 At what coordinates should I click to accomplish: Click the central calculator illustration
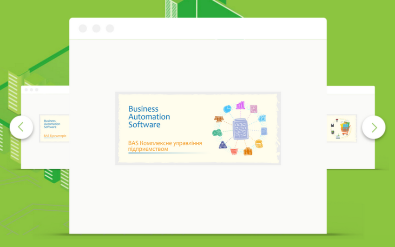pos(240,129)
